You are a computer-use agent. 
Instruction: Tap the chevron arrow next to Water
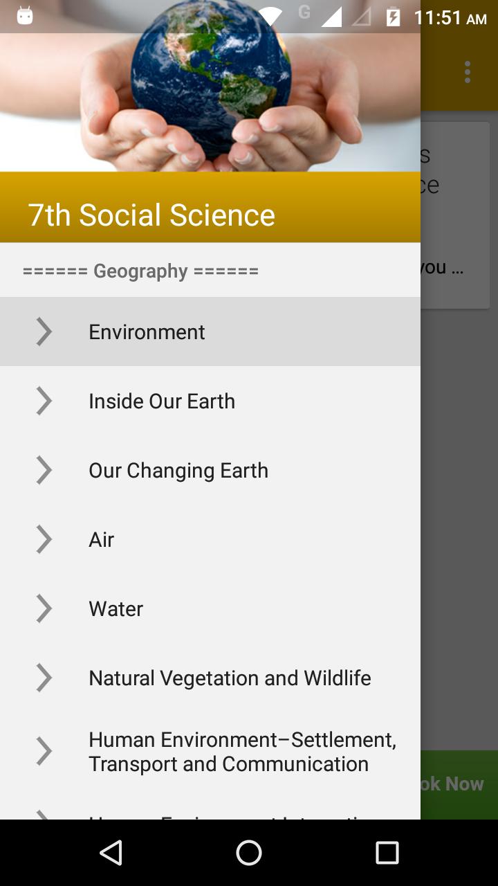point(44,608)
